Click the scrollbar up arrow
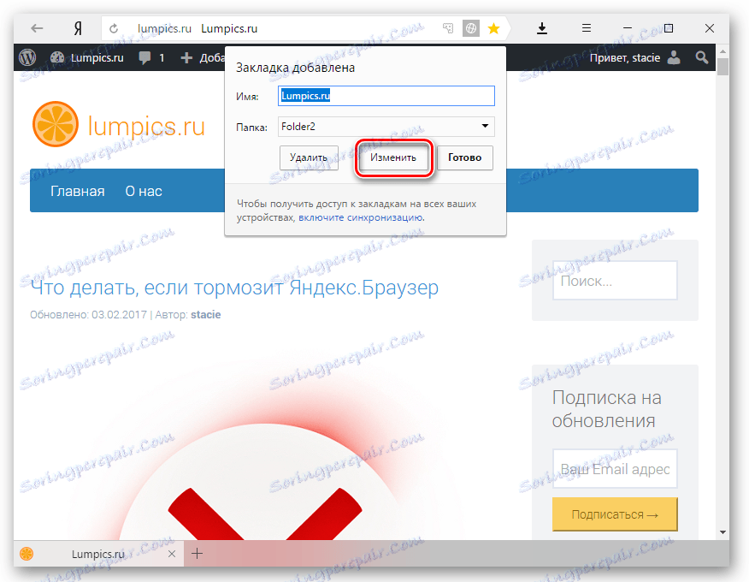Image resolution: width=749 pixels, height=582 pixels. point(722,51)
